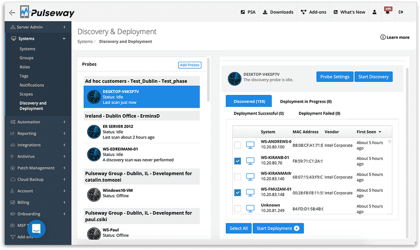The height and width of the screenshot is (250, 420).
Task: Open Scopes in the sidebar
Action: pyautogui.click(x=26, y=94)
